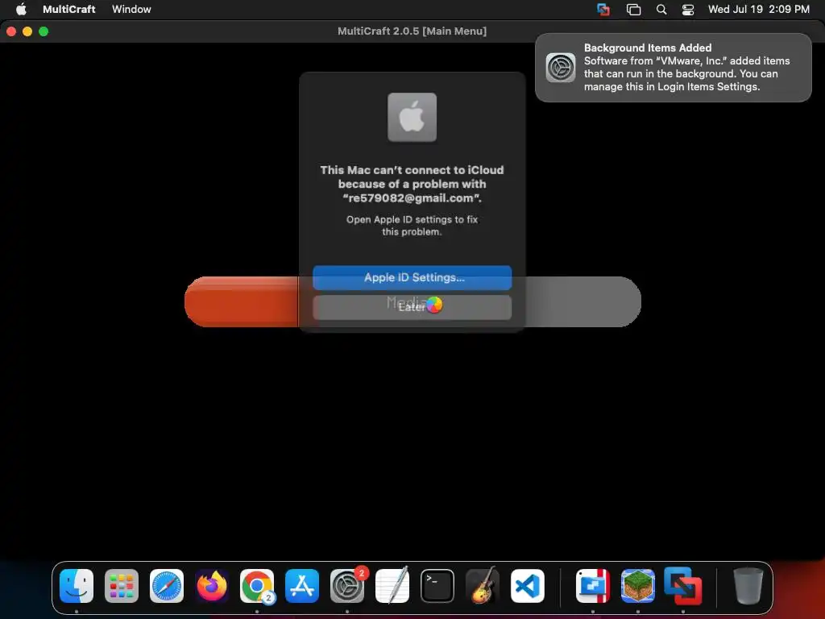825x619 pixels.
Task: Click the Apple menu icon
Action: click(21, 9)
